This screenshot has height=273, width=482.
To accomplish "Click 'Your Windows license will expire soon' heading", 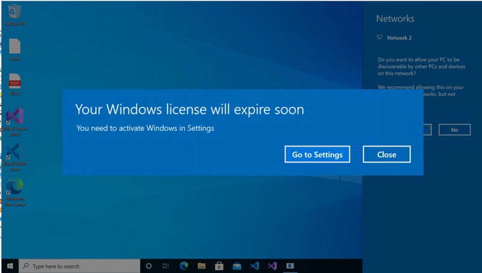I will pos(190,110).
